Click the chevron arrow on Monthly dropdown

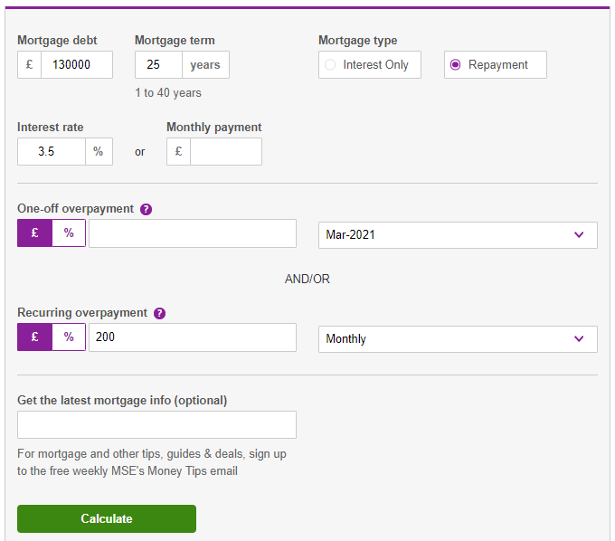tap(580, 339)
